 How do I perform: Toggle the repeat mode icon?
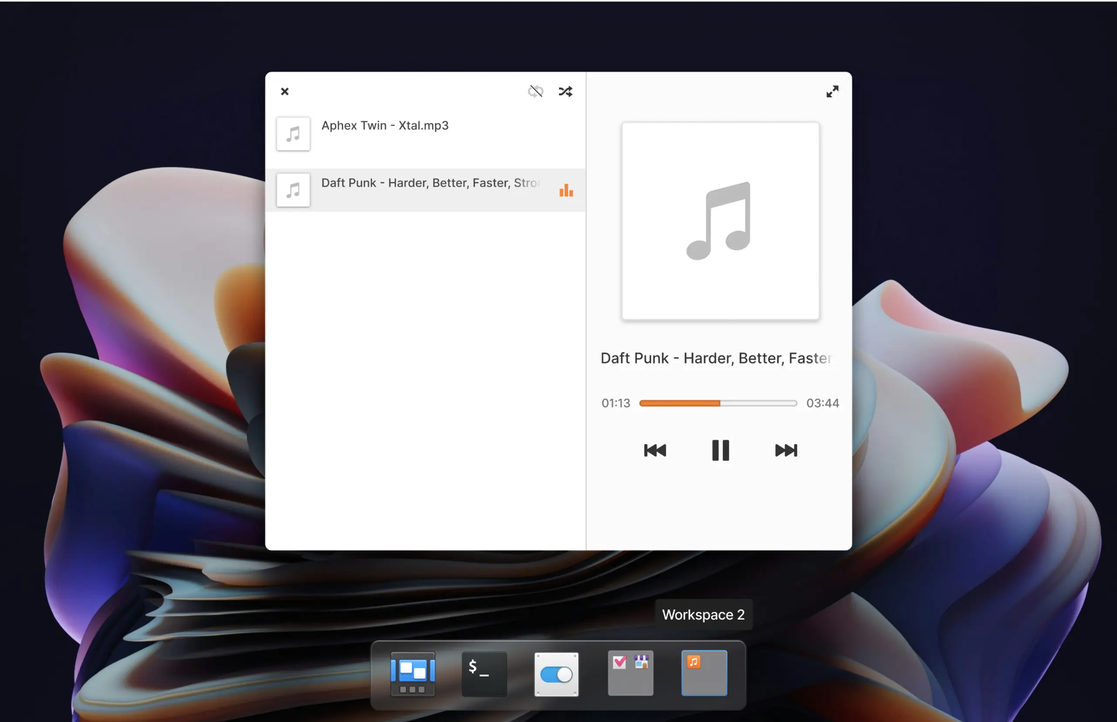[535, 91]
